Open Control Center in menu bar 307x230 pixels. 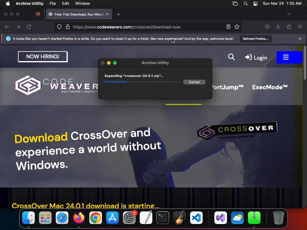tap(255, 3)
